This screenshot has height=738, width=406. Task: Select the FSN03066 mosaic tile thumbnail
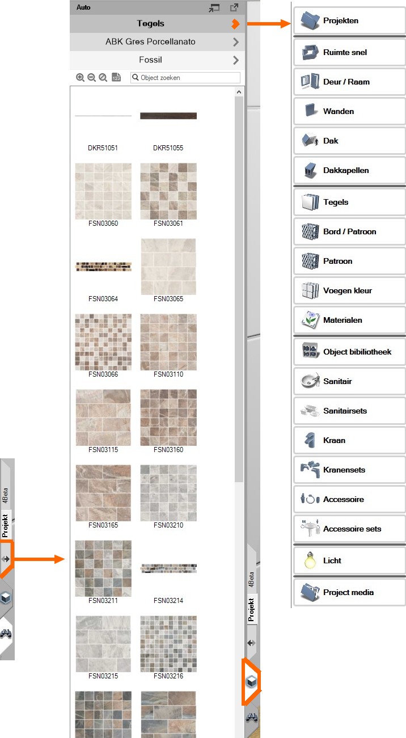(103, 341)
